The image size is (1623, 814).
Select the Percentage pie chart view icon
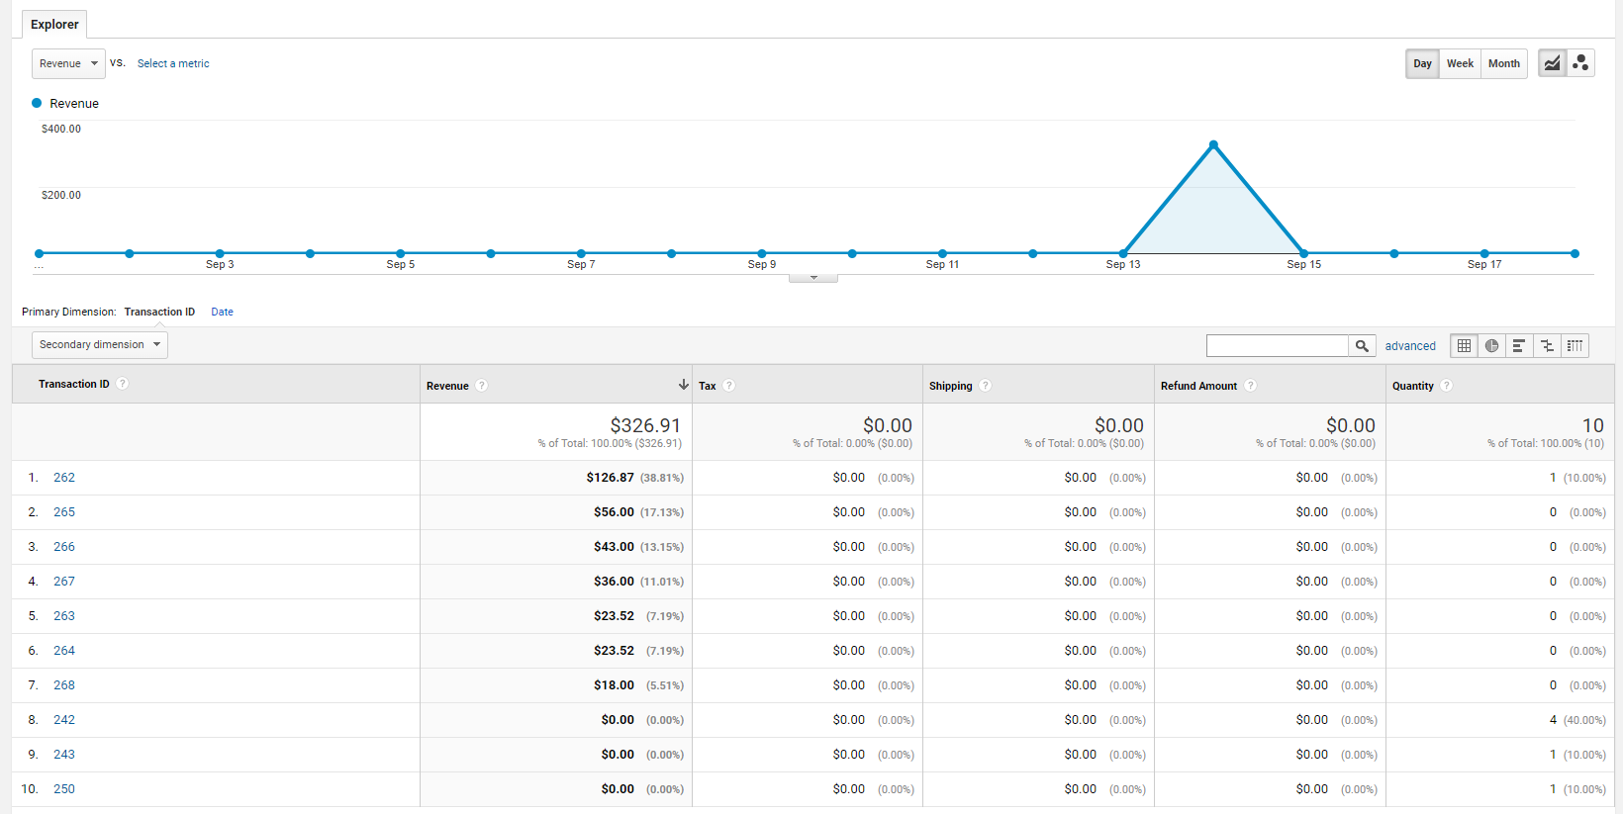[x=1491, y=345]
